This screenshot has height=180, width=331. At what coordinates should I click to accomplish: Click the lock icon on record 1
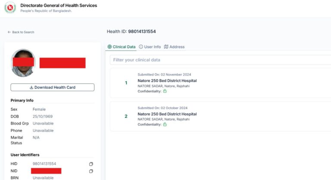(x=165, y=91)
